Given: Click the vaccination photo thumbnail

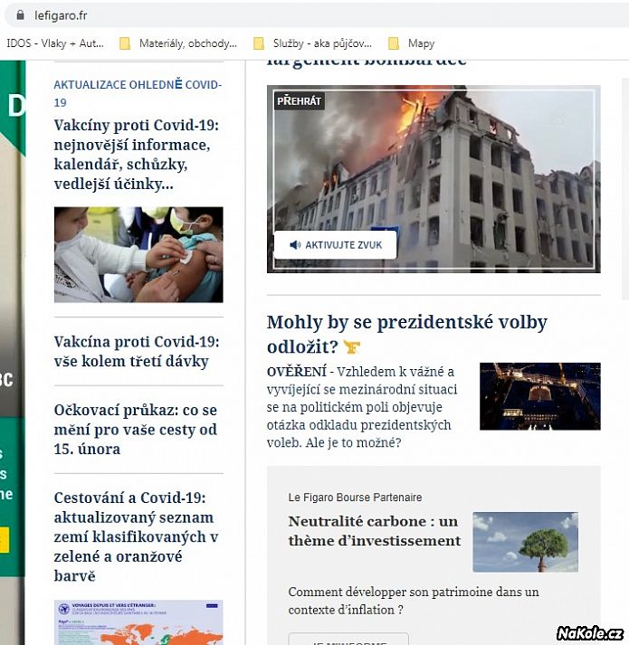Looking at the screenshot, I should [138, 254].
